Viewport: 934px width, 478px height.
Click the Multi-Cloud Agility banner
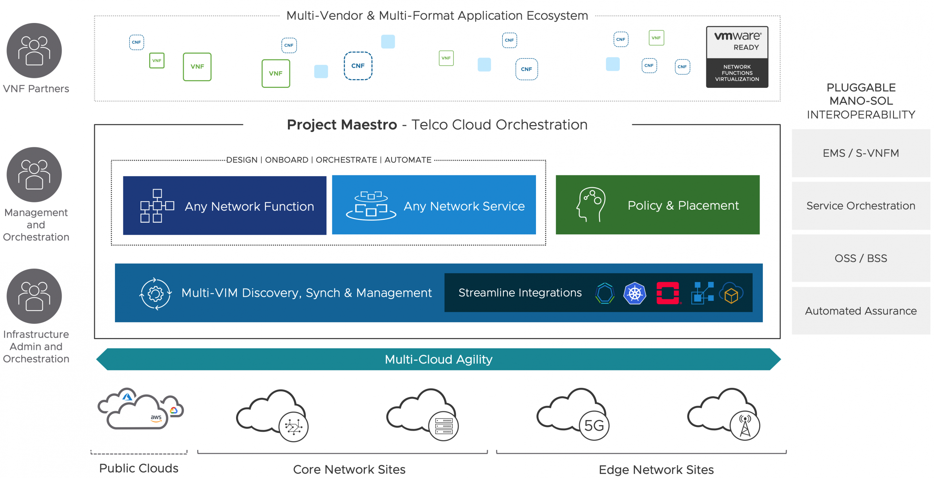point(438,360)
